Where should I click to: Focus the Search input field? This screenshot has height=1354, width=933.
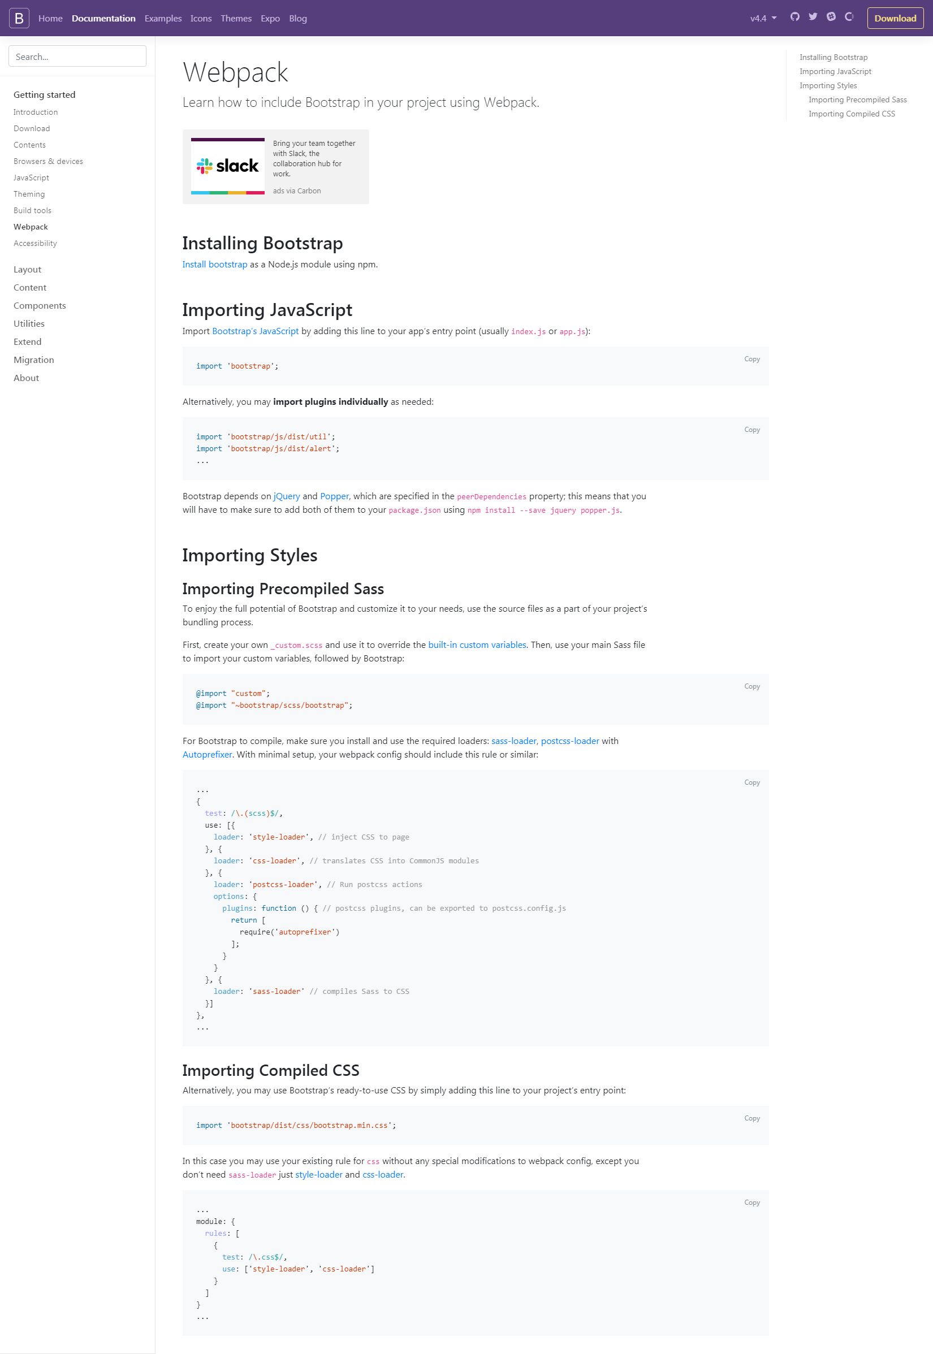click(x=77, y=57)
